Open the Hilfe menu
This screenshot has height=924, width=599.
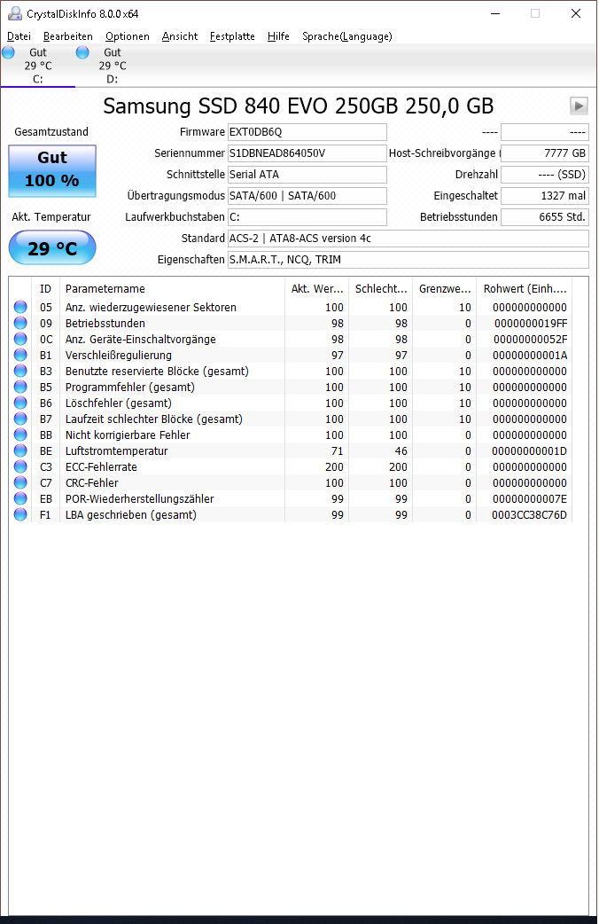[278, 36]
